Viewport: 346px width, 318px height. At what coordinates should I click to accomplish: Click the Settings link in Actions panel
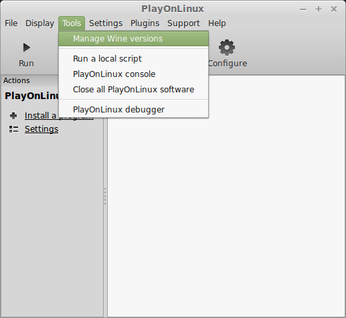click(41, 129)
